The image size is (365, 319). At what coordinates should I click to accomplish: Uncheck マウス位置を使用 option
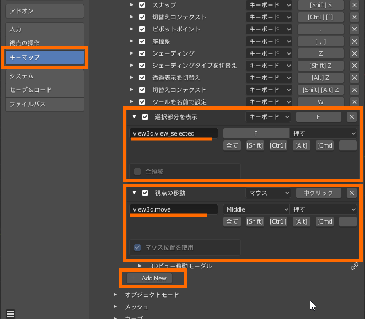137,247
